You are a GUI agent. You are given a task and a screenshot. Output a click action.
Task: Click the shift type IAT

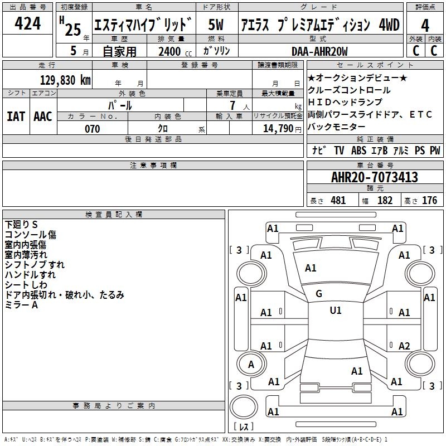[16, 117]
